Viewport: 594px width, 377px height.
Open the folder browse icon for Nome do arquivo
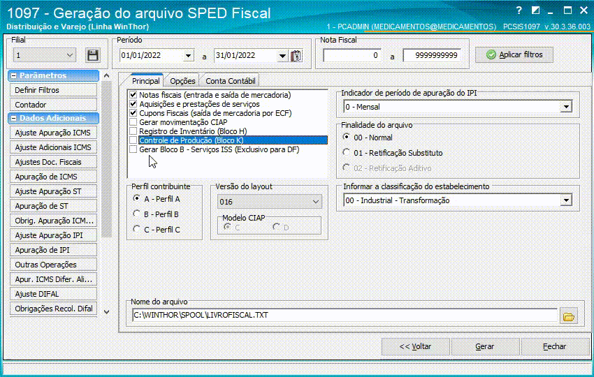[x=568, y=316]
